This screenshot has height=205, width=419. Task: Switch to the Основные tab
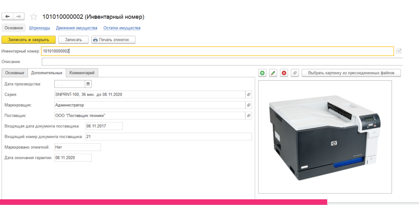(x=14, y=73)
